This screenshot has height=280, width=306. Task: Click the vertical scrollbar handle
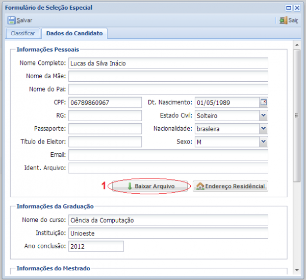[296, 115]
